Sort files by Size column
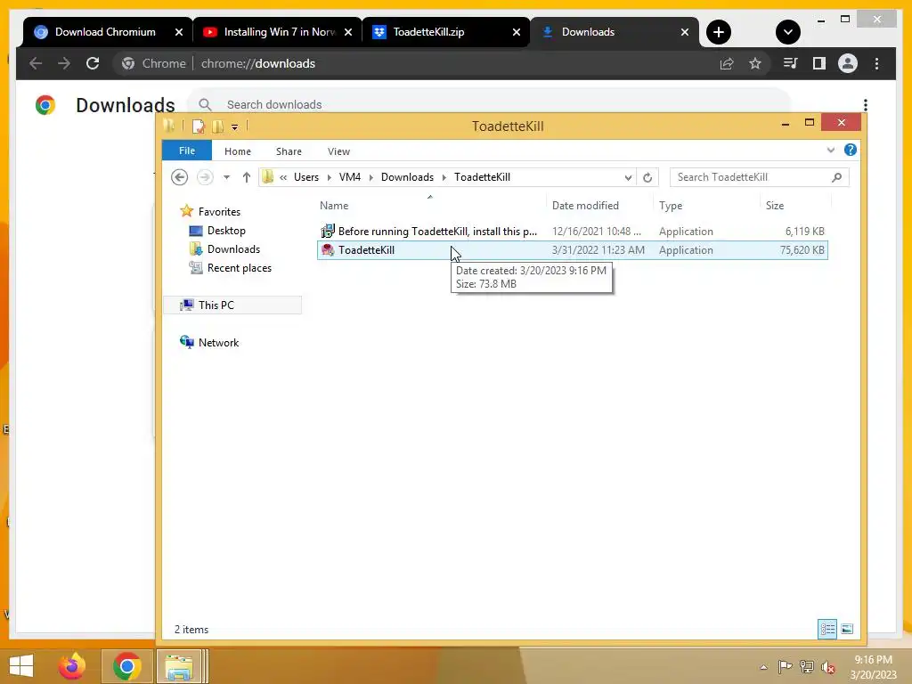This screenshot has width=912, height=684. coord(774,206)
